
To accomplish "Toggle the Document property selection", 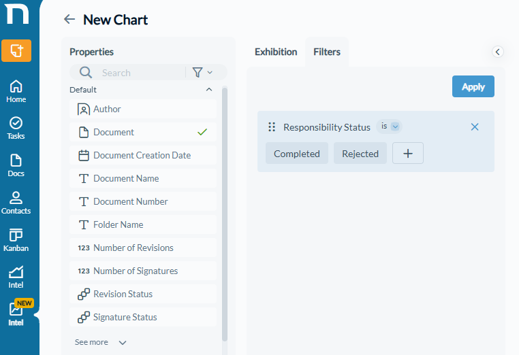I will [x=143, y=132].
